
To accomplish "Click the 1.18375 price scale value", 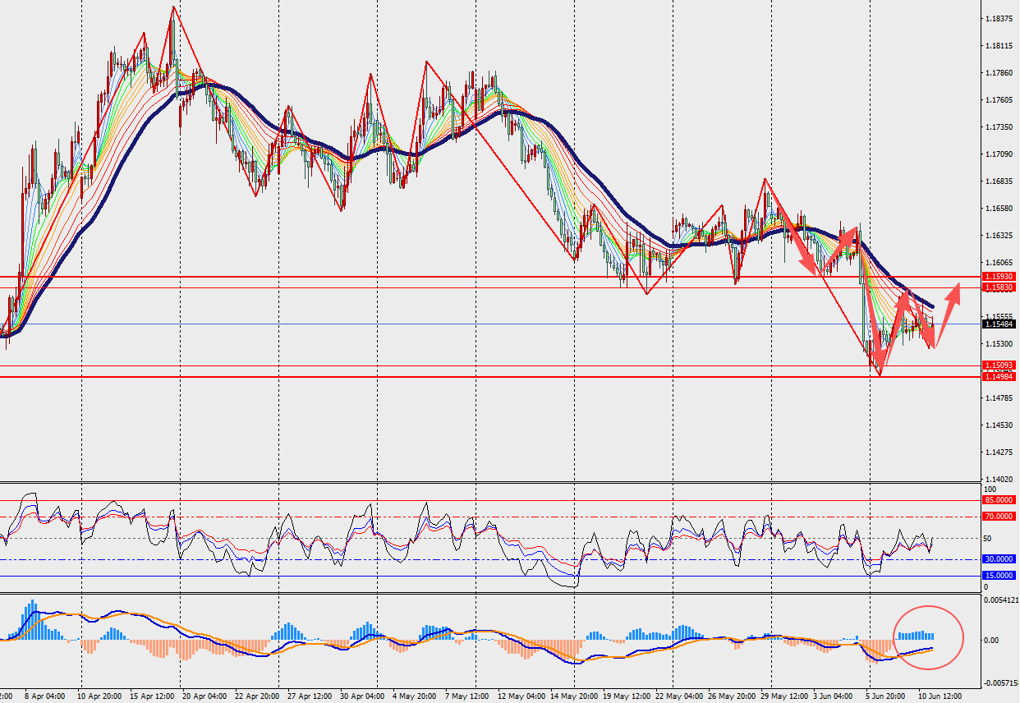I will tap(999, 18).
